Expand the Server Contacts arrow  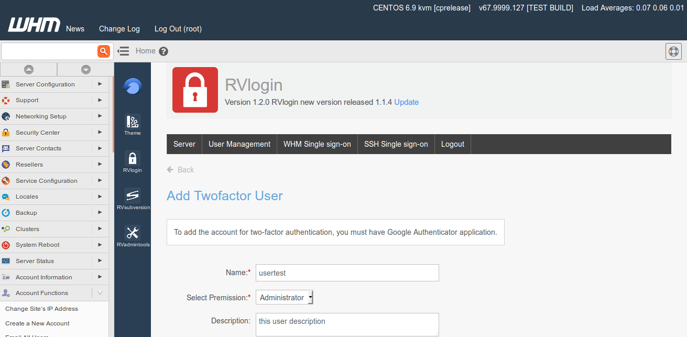100,148
